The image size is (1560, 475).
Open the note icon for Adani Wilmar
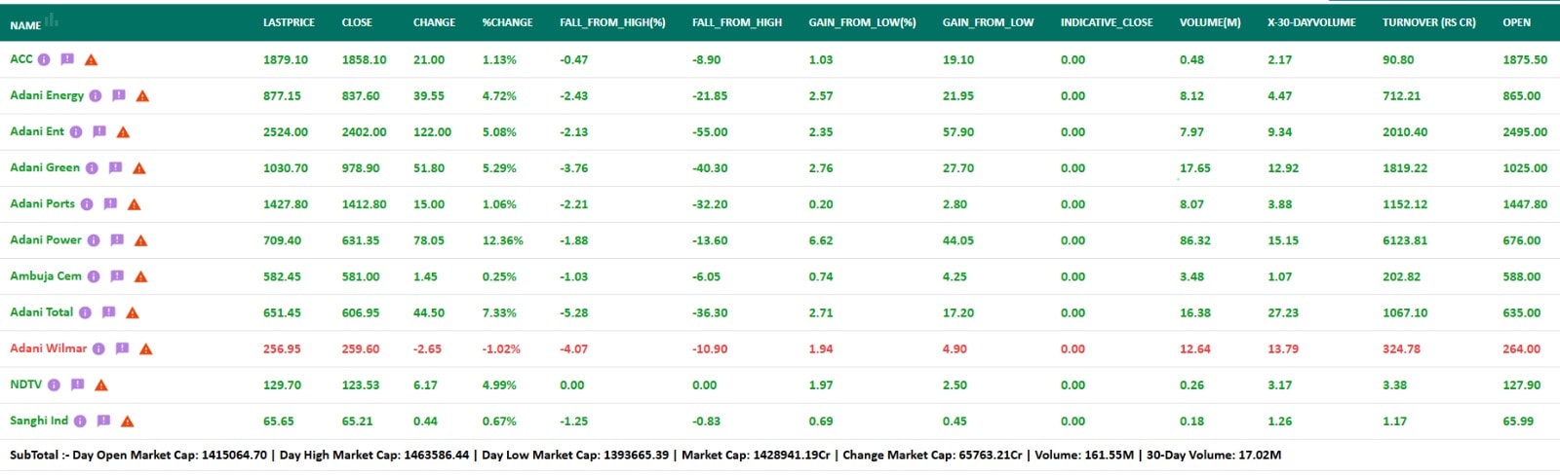(122, 348)
